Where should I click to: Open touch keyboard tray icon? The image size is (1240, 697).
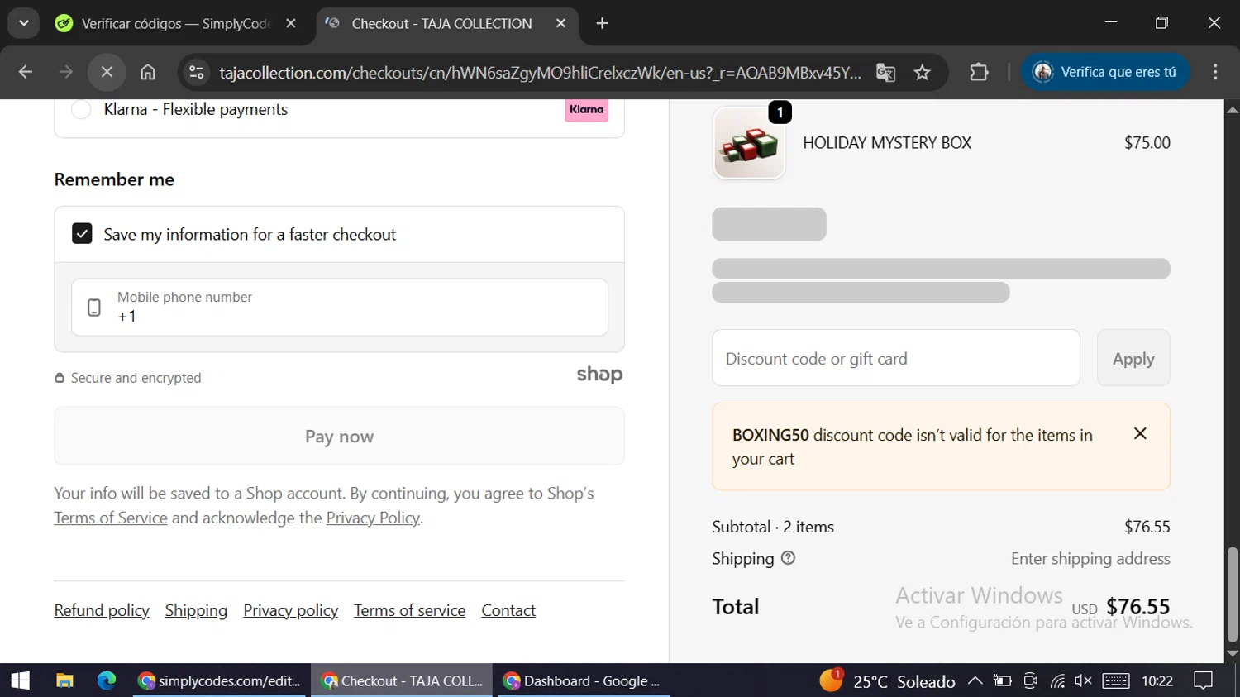point(1115,680)
